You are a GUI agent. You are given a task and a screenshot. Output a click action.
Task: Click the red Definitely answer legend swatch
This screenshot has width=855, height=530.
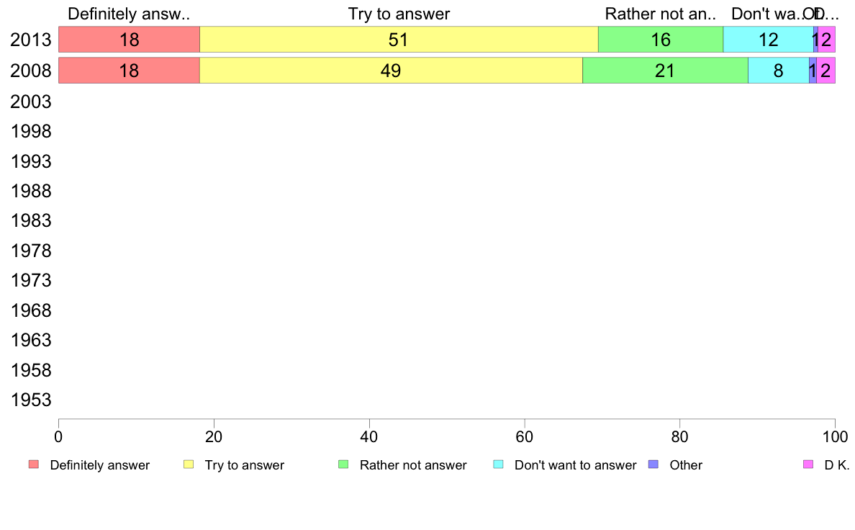[34, 464]
